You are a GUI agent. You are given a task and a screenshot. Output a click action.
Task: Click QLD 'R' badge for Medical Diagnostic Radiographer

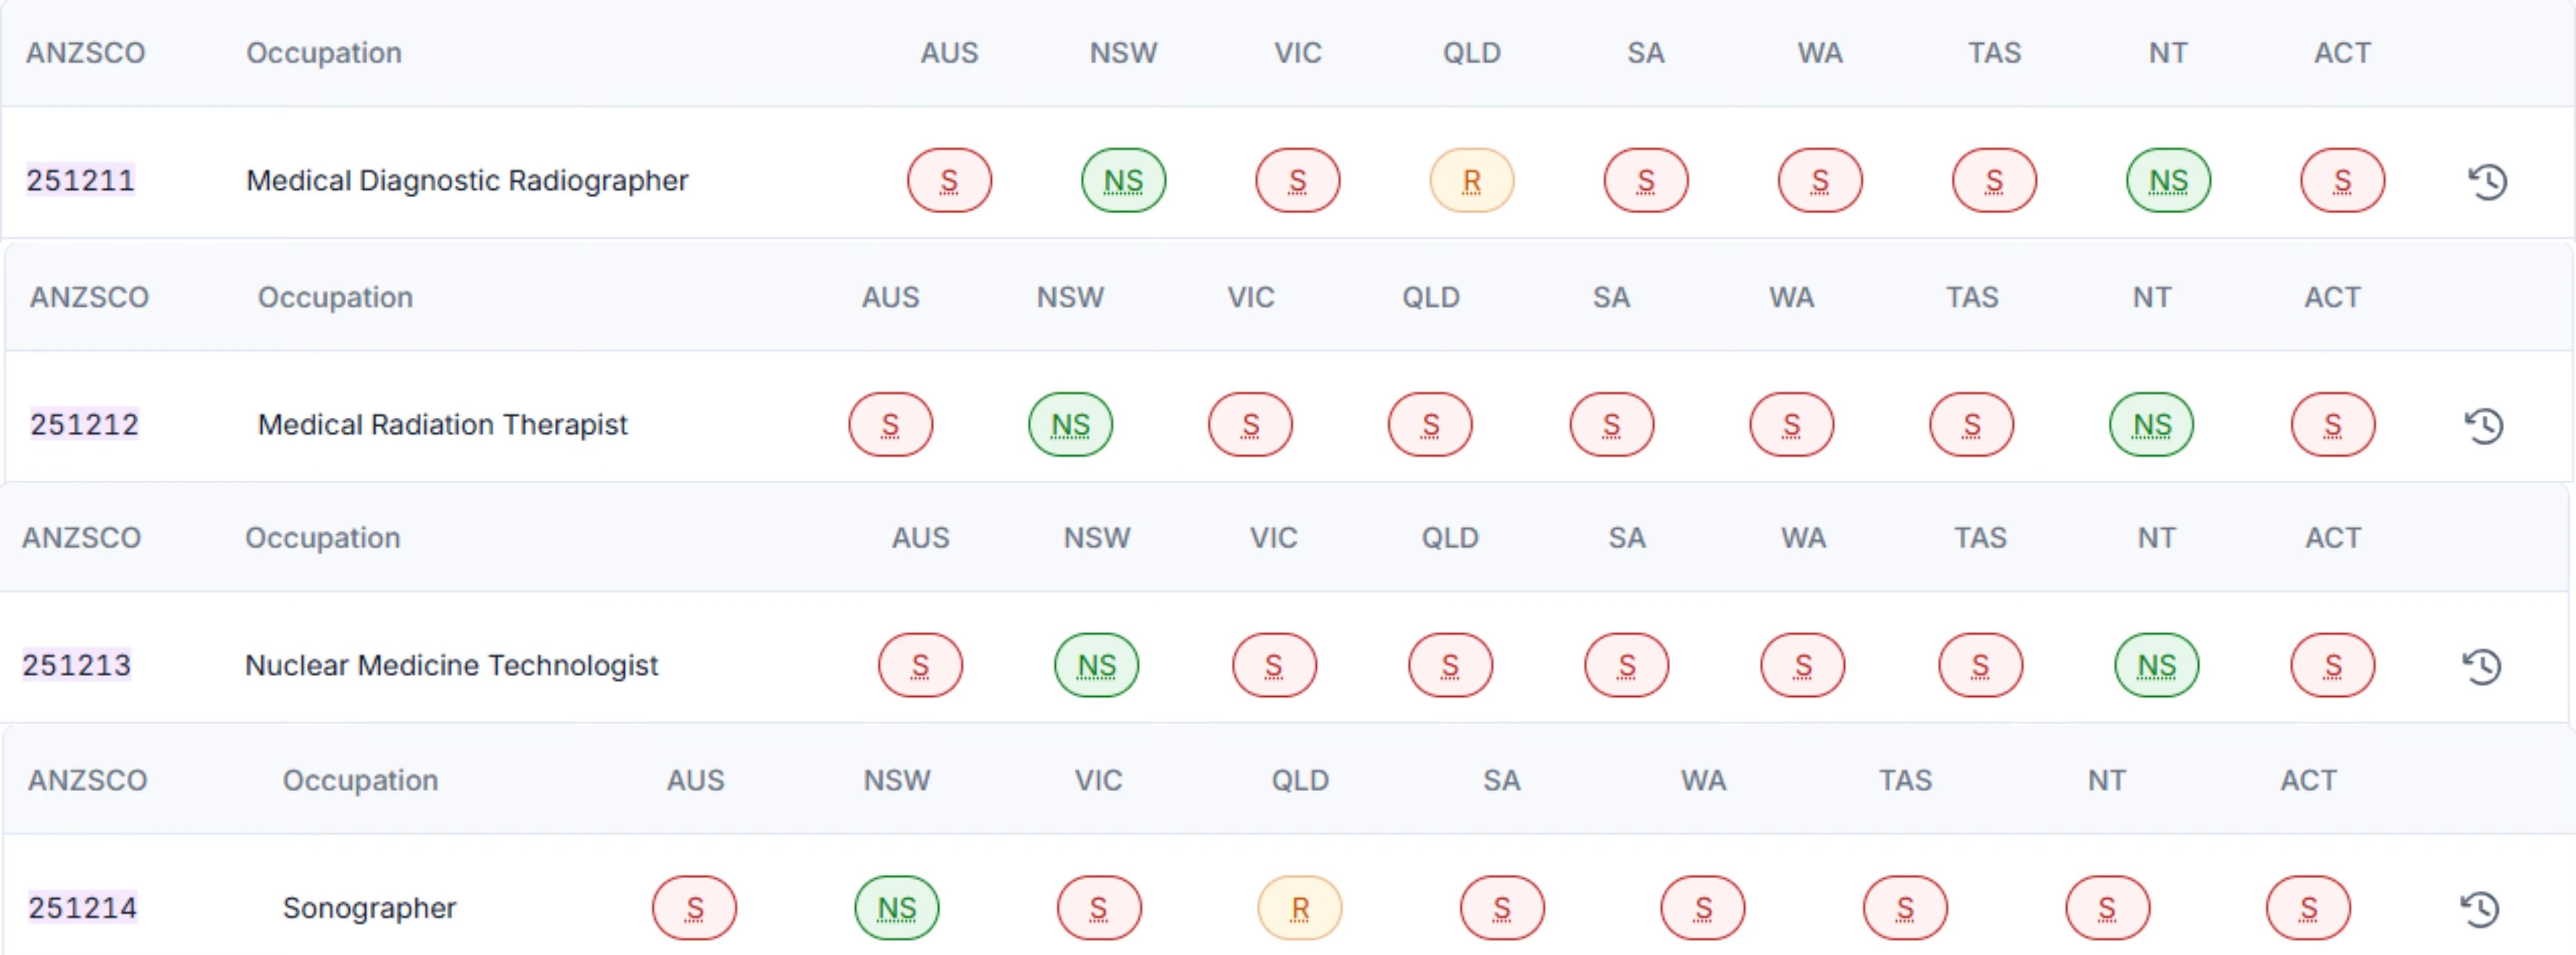pyautogui.click(x=1471, y=181)
